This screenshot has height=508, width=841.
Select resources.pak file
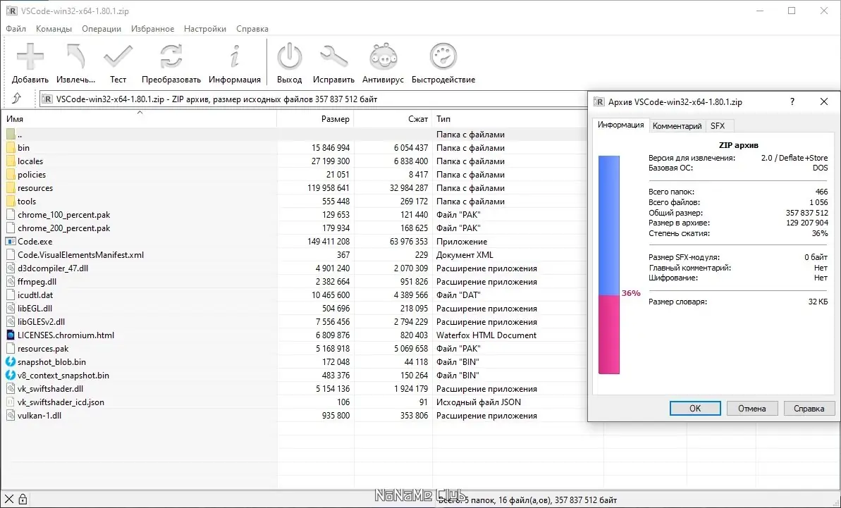[43, 349]
